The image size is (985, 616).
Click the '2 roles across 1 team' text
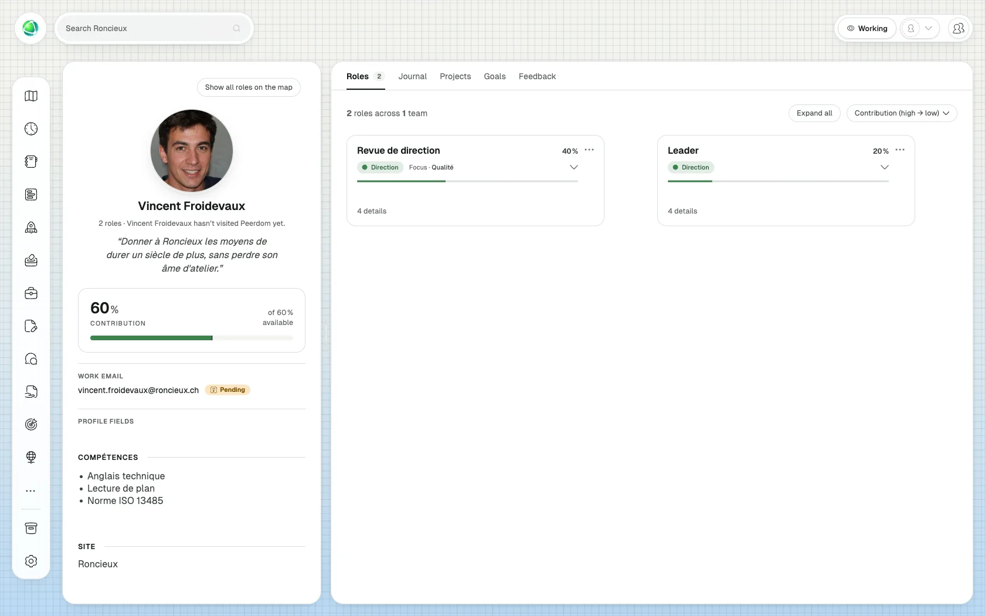click(387, 113)
